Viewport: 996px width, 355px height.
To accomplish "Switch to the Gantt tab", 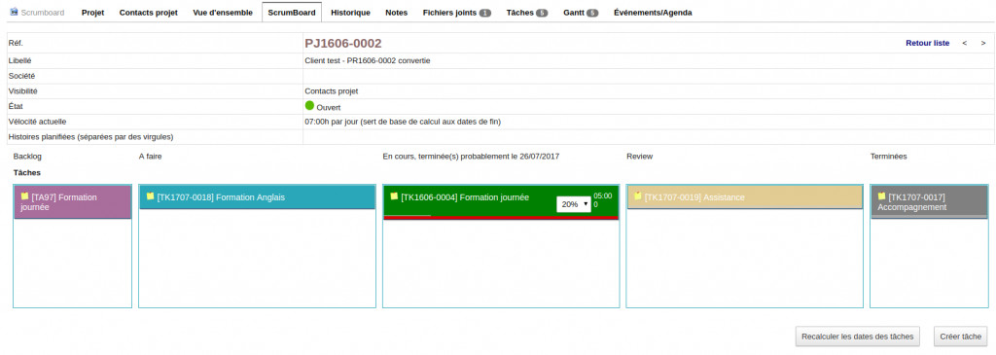I will pos(581,12).
